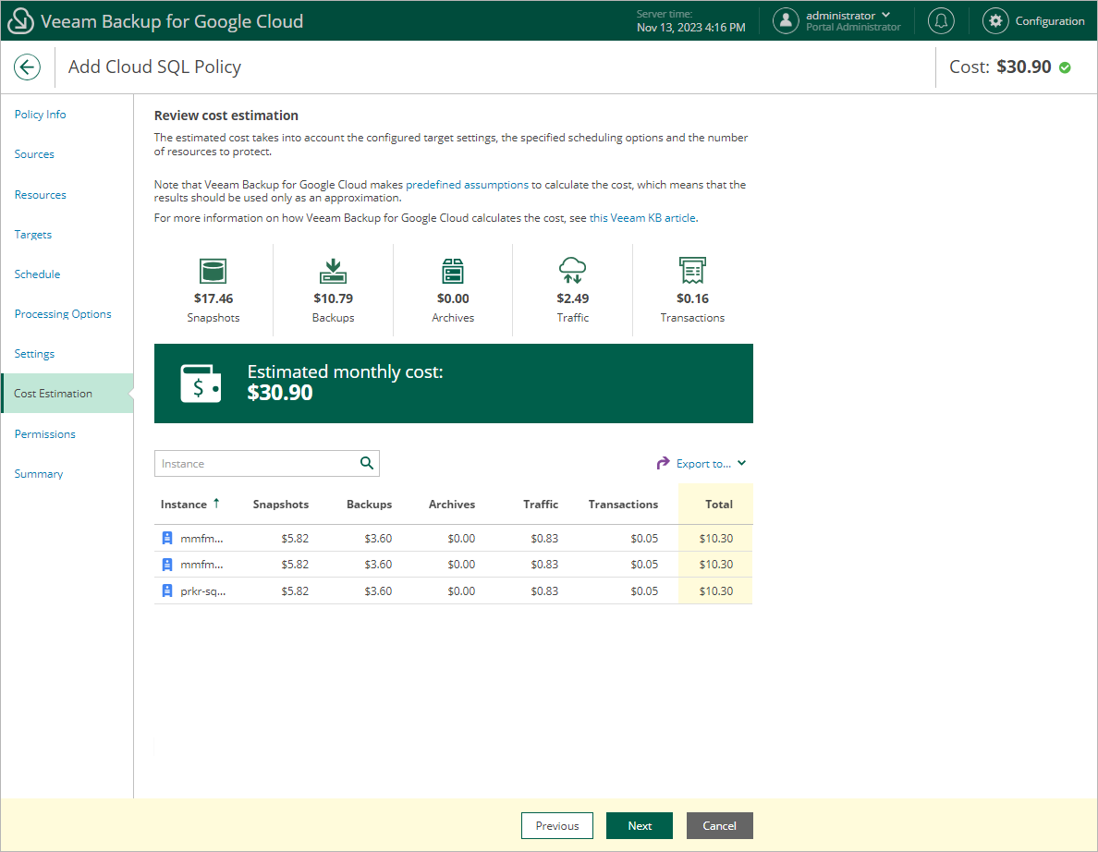Screen dimensions: 1098x852
Task: Click prkr-sq... row Snapshots $5.82
Action: pos(295,590)
